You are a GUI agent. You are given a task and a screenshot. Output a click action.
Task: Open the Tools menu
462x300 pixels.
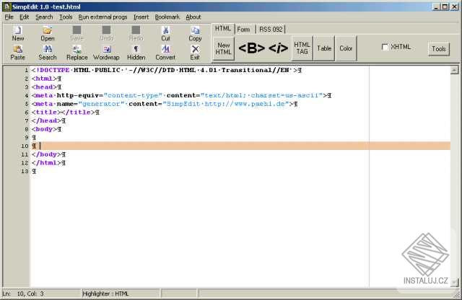(66, 17)
